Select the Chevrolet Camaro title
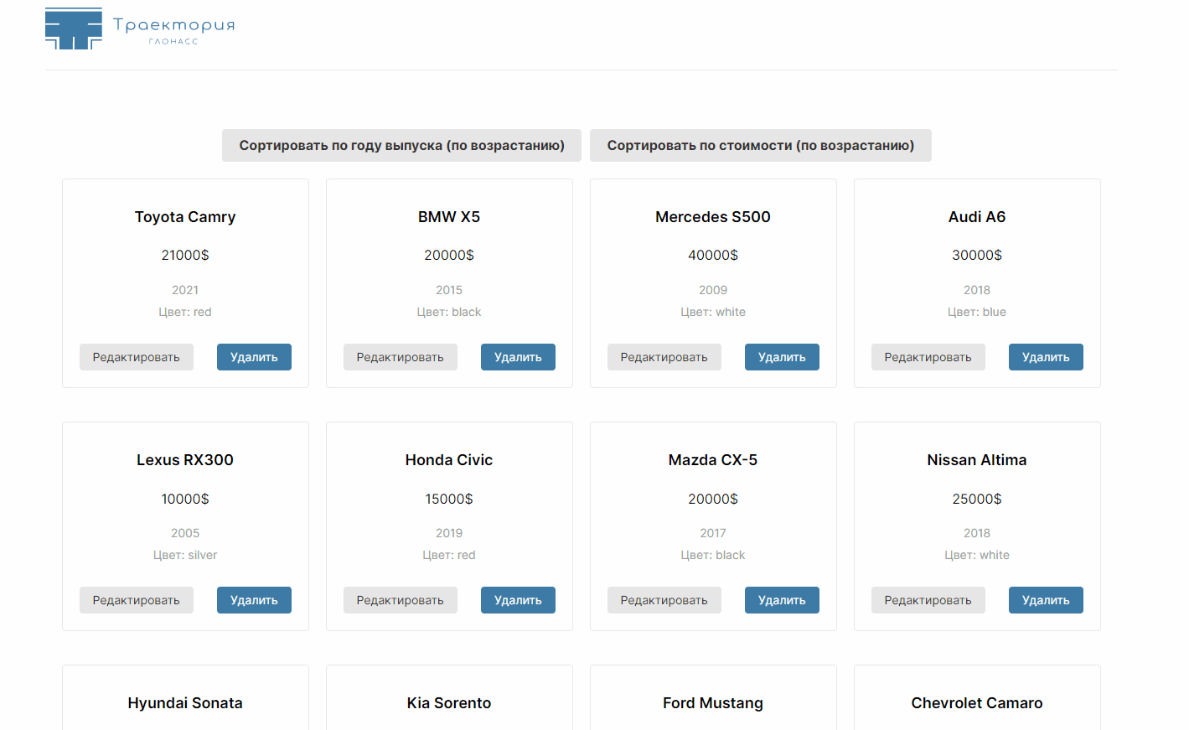Viewport: 1189px width, 730px height. [x=977, y=703]
